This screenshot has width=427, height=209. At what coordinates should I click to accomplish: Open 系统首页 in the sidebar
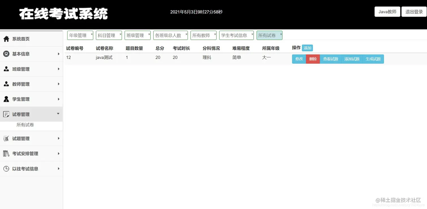(x=31, y=39)
